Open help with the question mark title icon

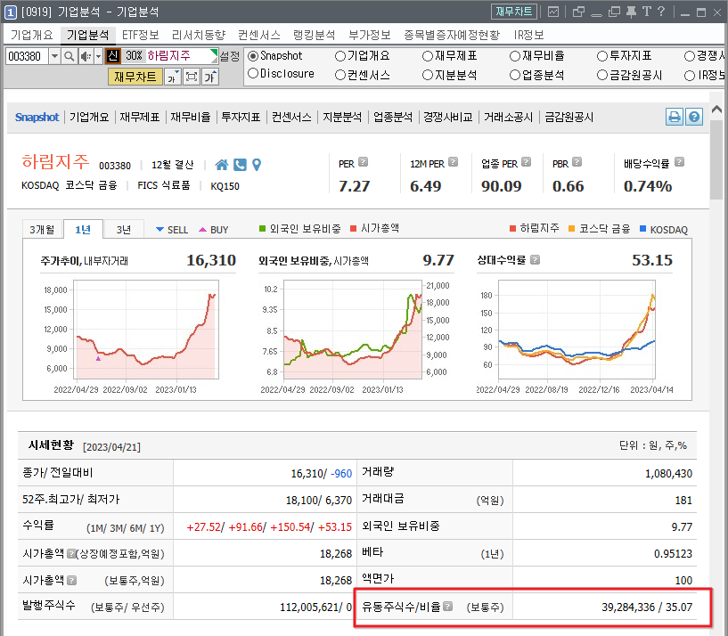(661, 12)
